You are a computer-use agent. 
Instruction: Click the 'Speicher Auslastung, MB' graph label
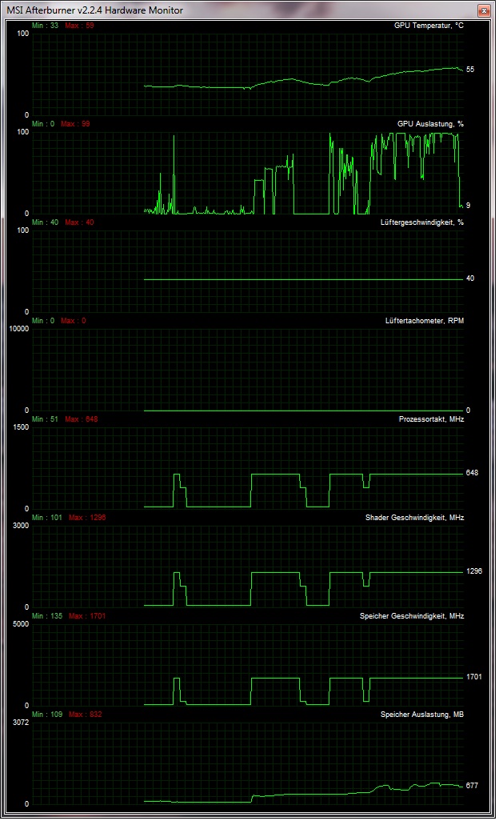click(421, 715)
